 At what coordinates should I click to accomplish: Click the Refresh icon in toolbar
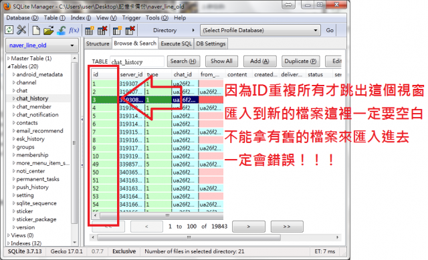(x=9, y=30)
